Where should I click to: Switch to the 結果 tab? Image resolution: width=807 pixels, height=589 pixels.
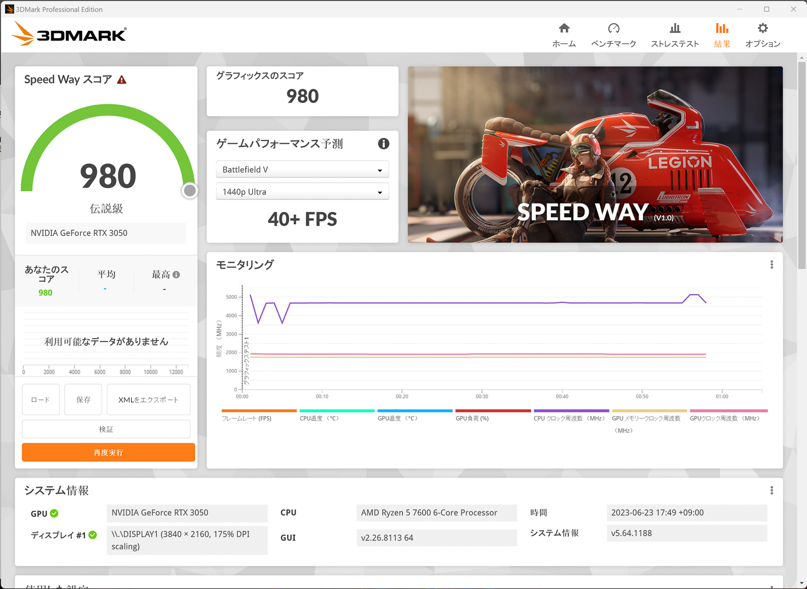(722, 34)
